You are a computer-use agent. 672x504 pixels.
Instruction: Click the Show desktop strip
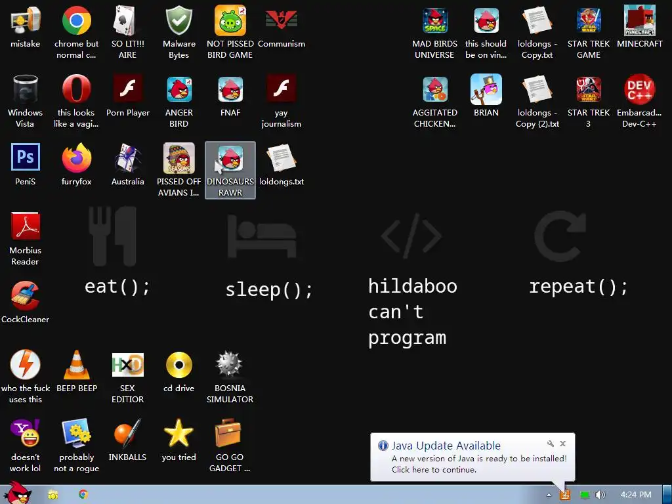pyautogui.click(x=667, y=495)
